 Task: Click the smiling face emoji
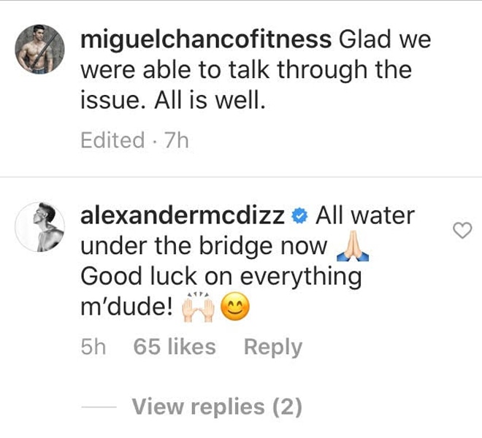point(235,307)
